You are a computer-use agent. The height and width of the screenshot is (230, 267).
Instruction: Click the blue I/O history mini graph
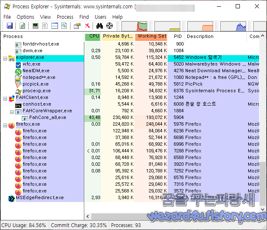point(233,26)
